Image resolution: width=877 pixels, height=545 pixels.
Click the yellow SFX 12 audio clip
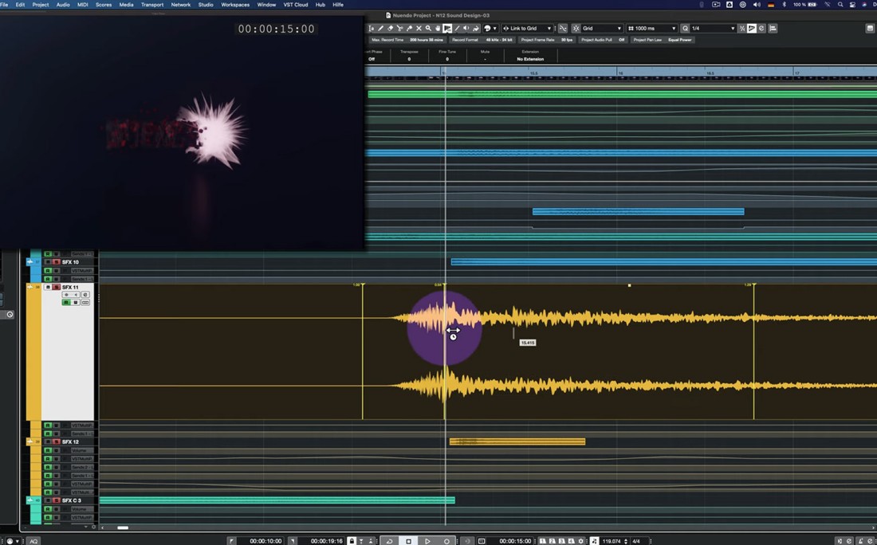click(x=517, y=441)
